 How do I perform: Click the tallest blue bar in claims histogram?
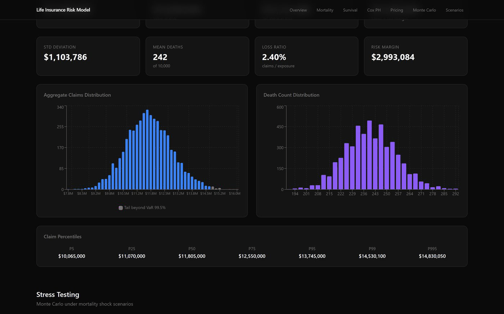147,150
